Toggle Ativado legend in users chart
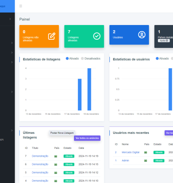The height and width of the screenshot is (183, 173). coord(162,59)
